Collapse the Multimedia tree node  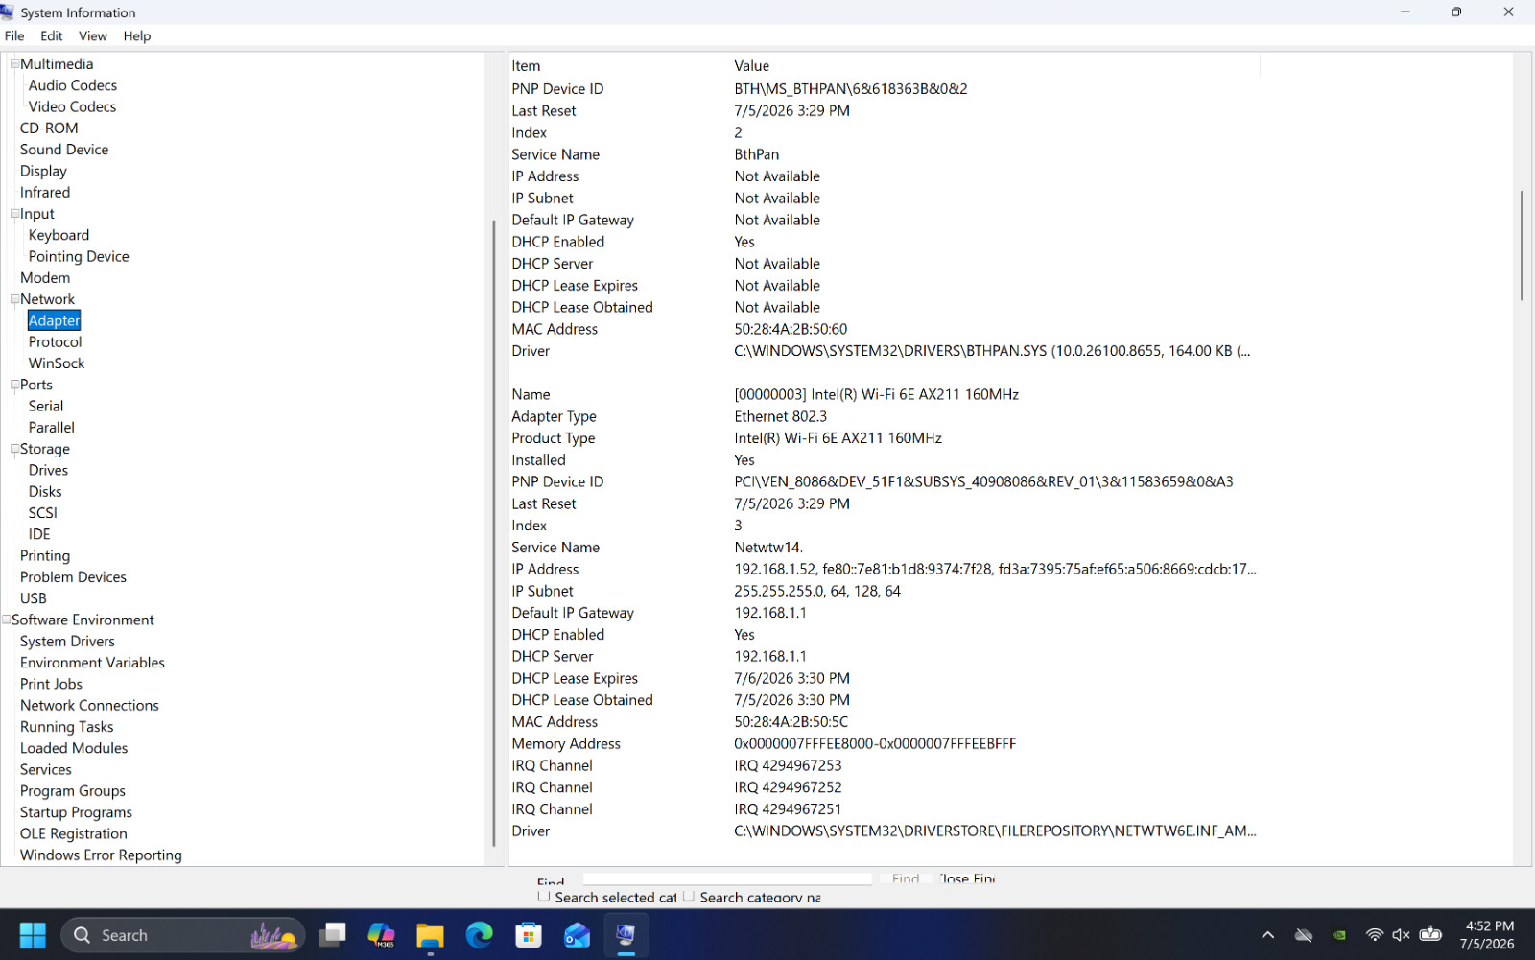pos(14,64)
